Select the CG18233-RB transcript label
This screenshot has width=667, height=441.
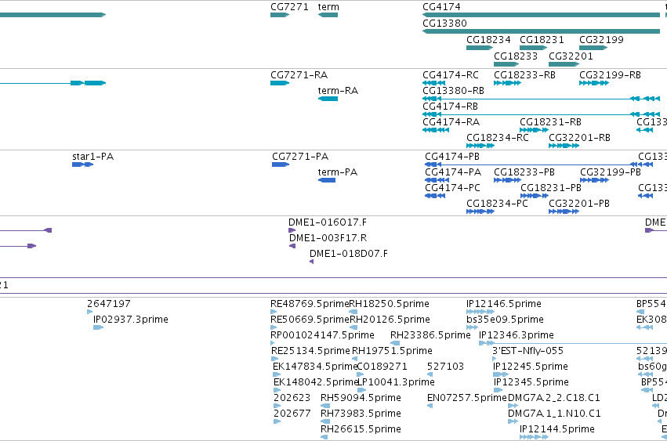click(524, 75)
